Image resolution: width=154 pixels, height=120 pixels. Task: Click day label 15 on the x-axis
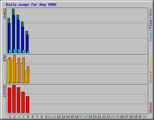(x=72, y=117)
